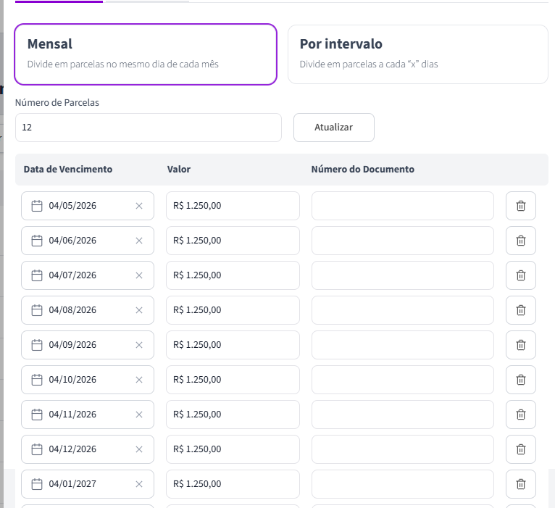
Task: Open calendar for the 04/12/2026 date
Action: pos(37,449)
